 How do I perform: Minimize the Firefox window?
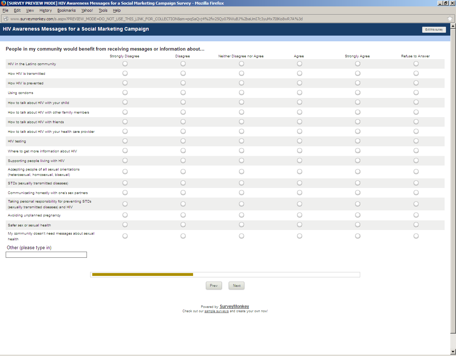(440, 3)
